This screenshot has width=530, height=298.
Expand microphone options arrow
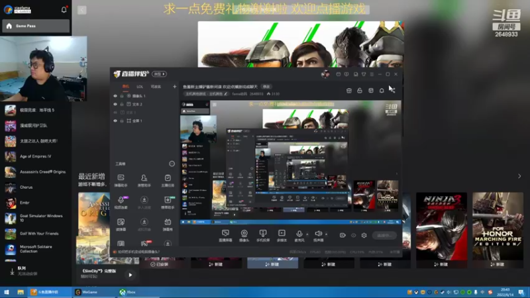307,234
